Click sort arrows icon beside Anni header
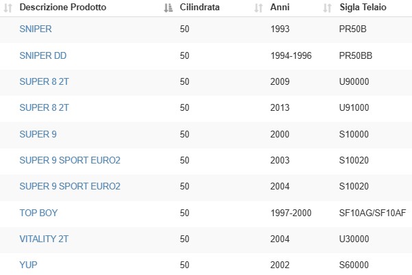Viewport: 412px width, 275px height. click(x=259, y=8)
